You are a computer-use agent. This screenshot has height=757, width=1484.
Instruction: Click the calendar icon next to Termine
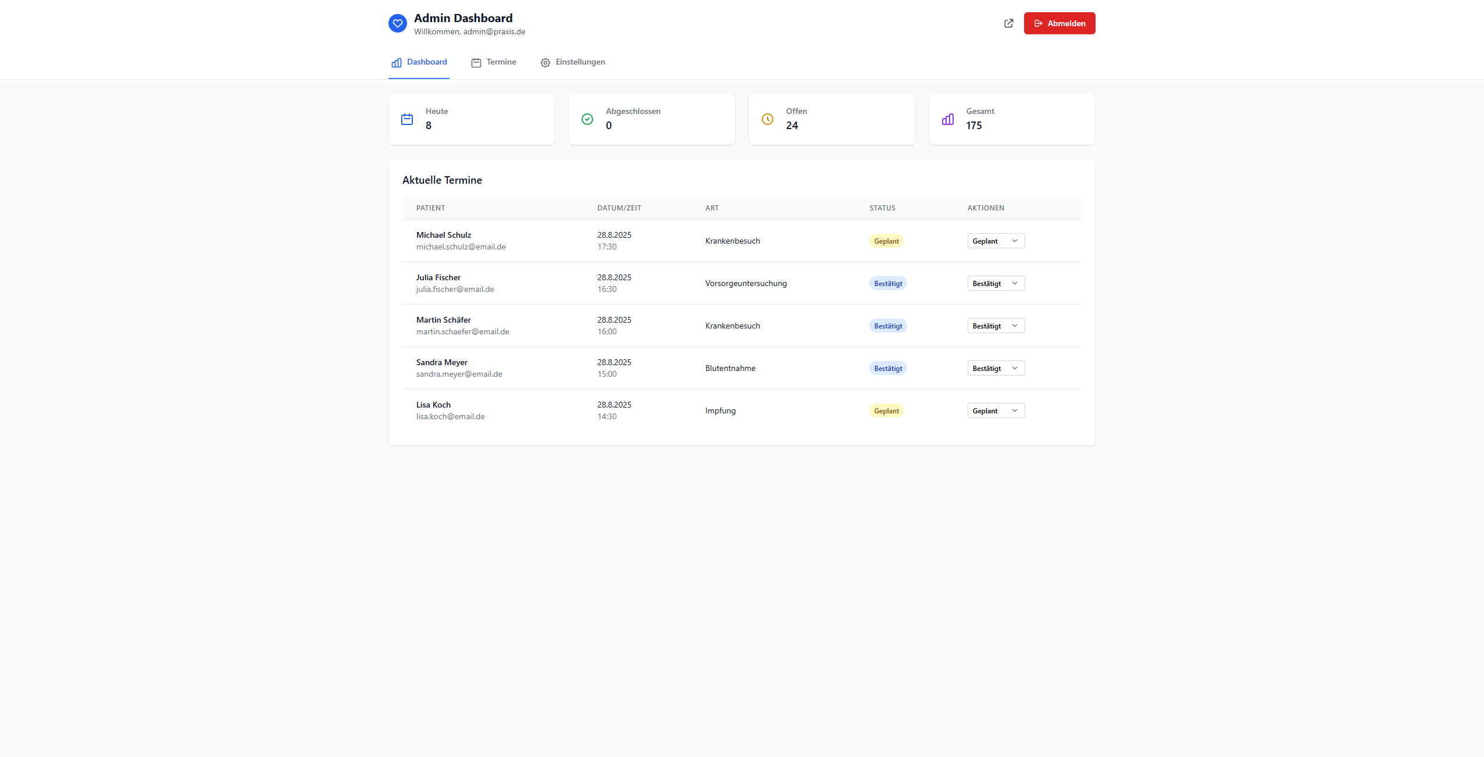[x=476, y=62]
